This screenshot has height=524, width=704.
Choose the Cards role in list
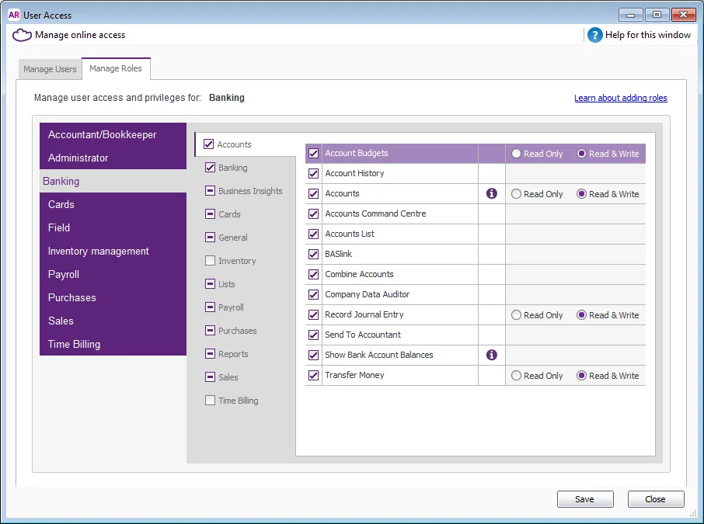tap(113, 205)
